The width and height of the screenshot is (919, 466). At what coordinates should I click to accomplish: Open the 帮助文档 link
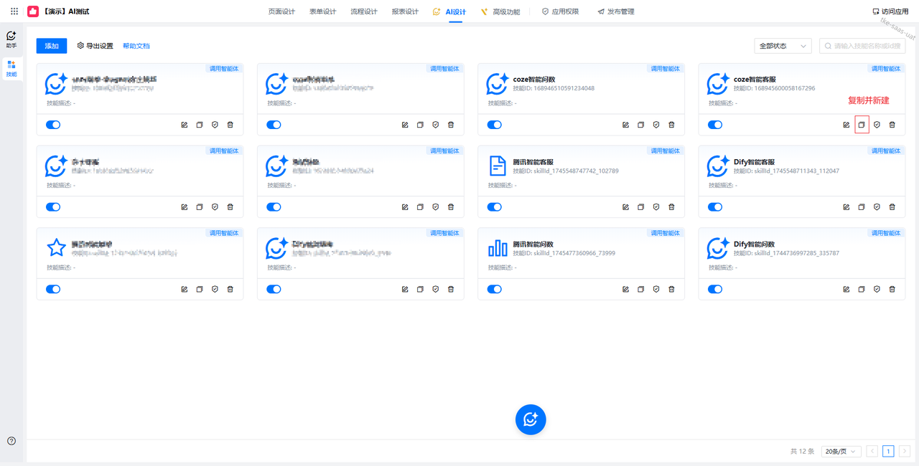tap(136, 46)
